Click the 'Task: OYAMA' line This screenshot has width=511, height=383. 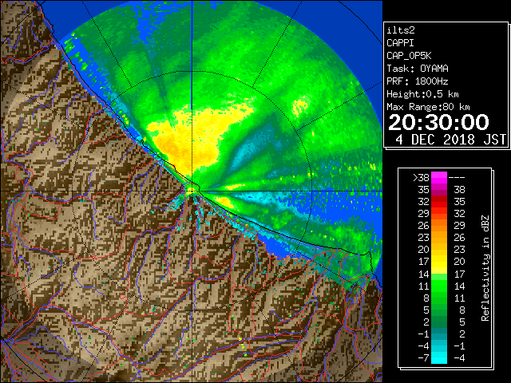coord(418,69)
